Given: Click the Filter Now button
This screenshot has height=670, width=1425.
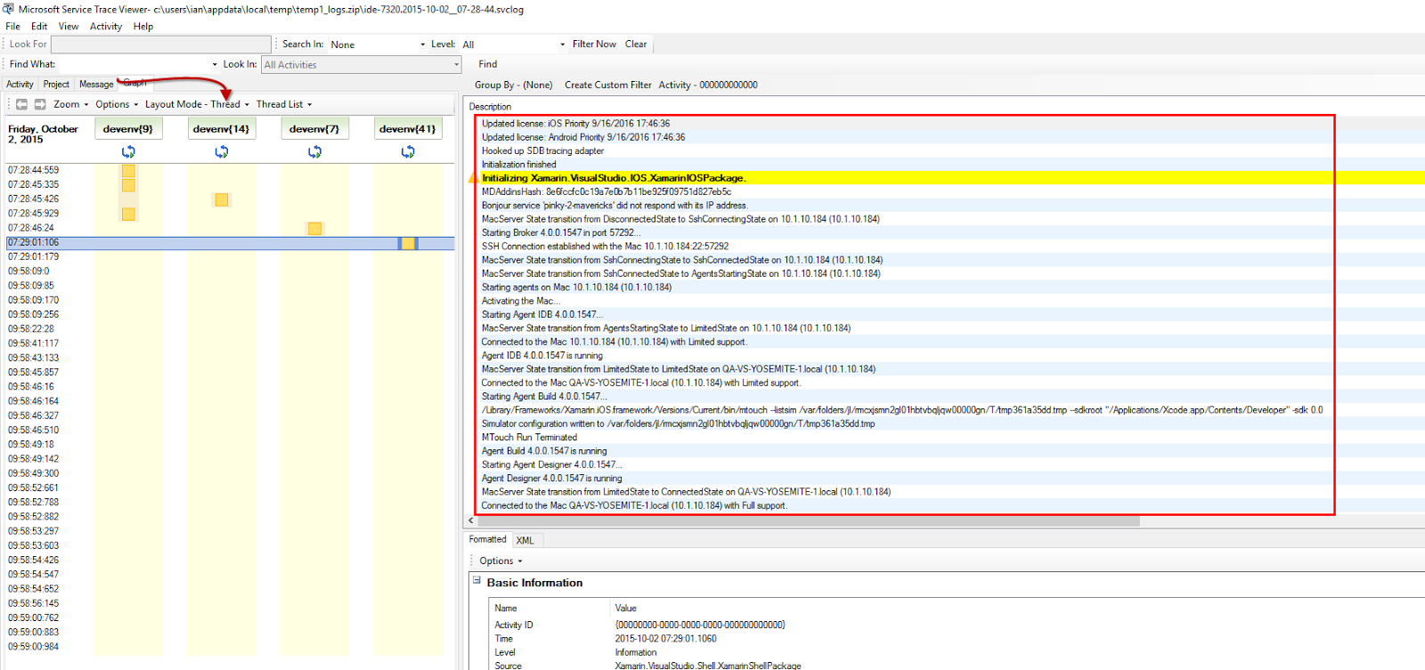Looking at the screenshot, I should pyautogui.click(x=594, y=44).
